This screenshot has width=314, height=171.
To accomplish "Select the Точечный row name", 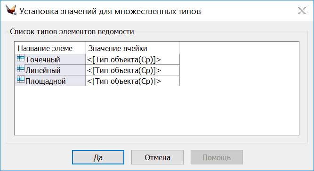I will [x=43, y=59].
